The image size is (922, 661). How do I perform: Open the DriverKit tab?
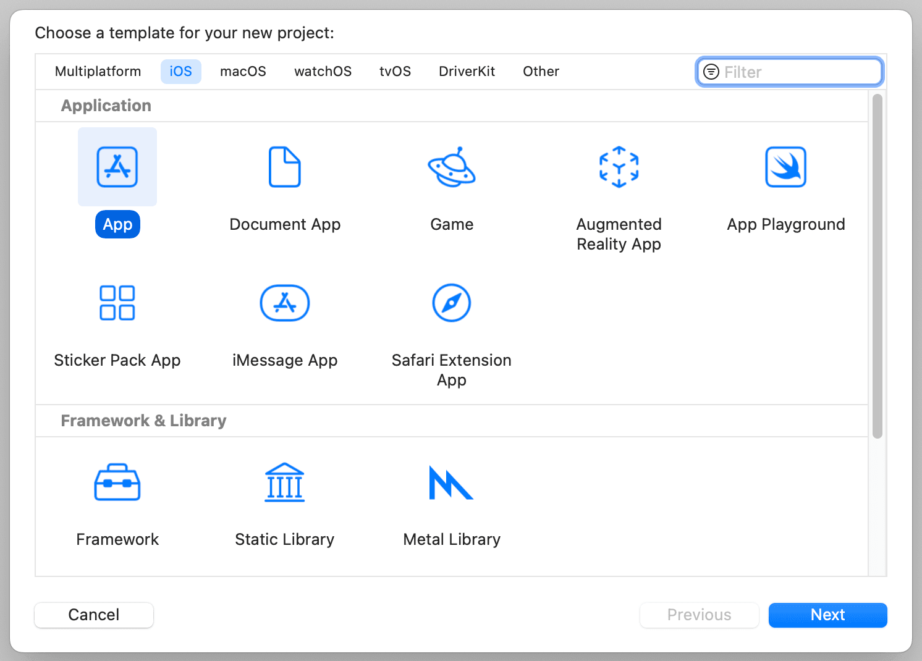tap(467, 72)
